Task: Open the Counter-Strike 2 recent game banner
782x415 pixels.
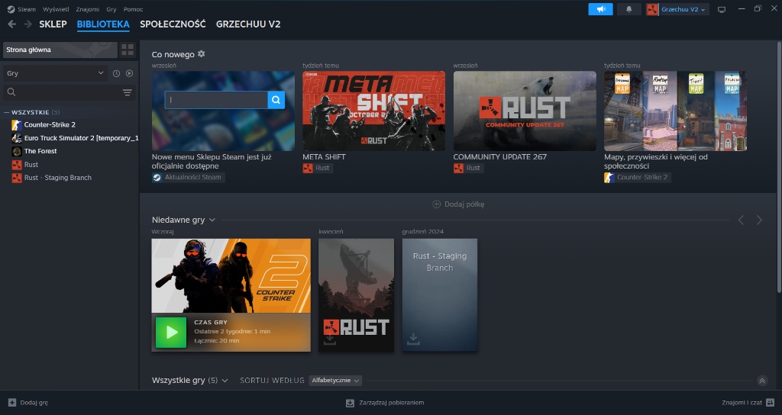Action: coord(231,275)
